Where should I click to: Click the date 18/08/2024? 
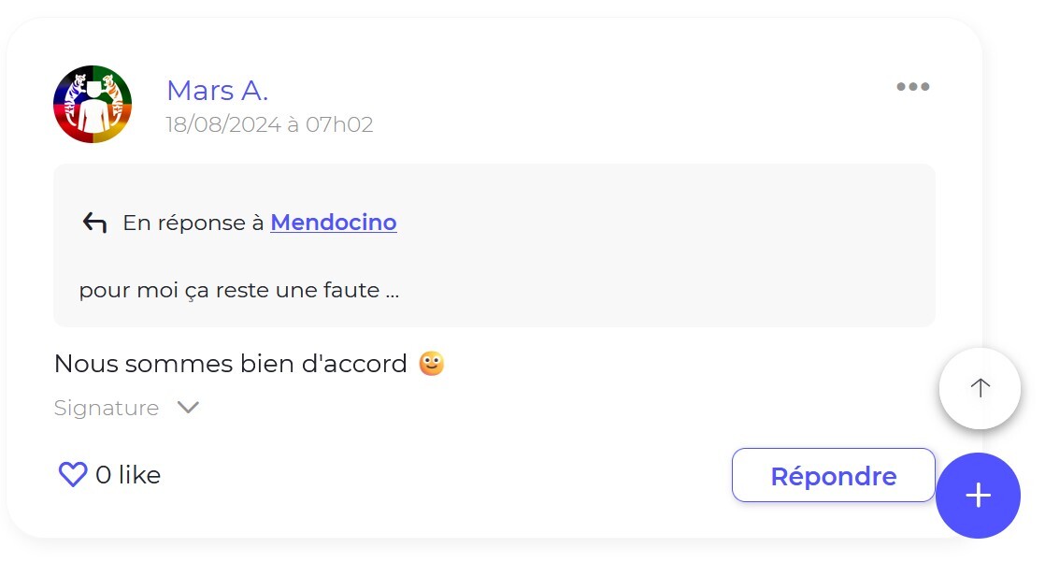(x=223, y=124)
